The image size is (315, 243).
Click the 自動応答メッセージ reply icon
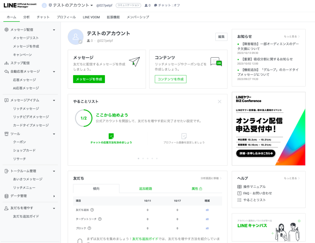point(6,72)
